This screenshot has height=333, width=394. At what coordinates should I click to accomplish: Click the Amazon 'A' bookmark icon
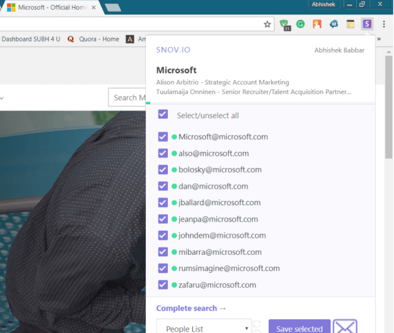(x=130, y=39)
